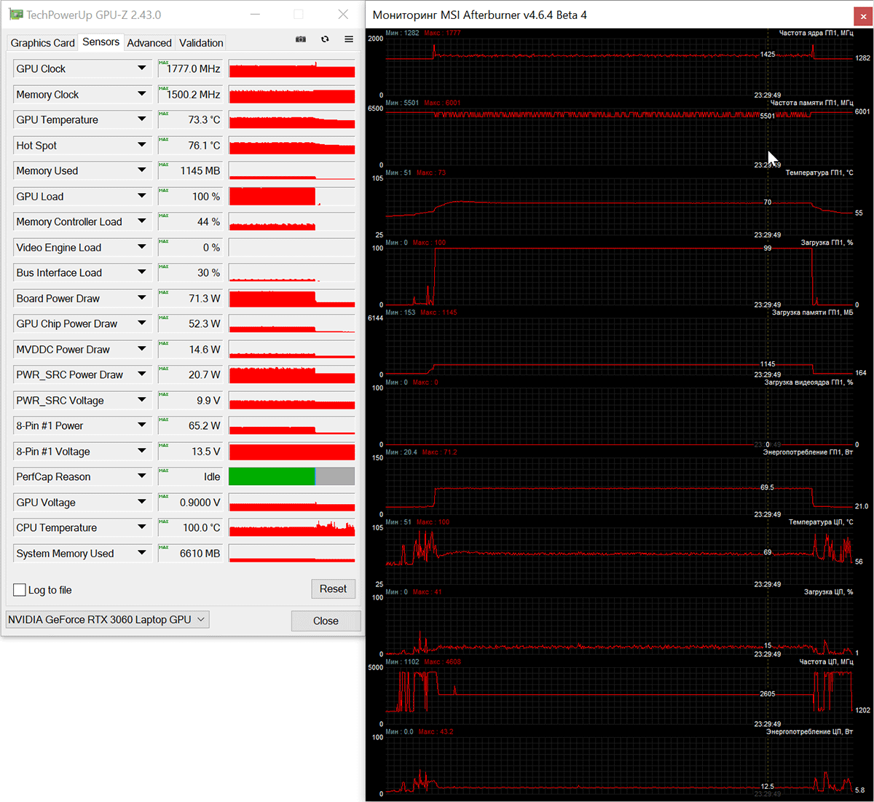The width and height of the screenshot is (874, 802).
Task: Click the GPU-Z refresh sensors icon
Action: pos(325,39)
